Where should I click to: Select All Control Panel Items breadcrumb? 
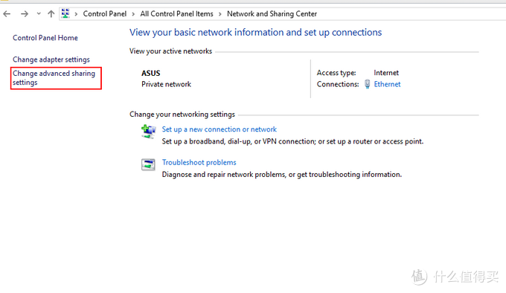click(177, 14)
